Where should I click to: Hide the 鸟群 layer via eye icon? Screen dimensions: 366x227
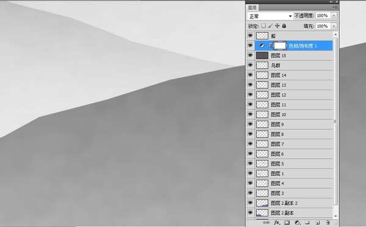(251, 65)
